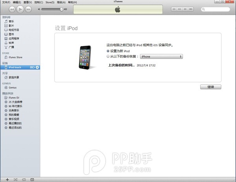Screen dimensions: 236x182
Task: Open the iPhone backup dropdown
Action: tap(161, 57)
